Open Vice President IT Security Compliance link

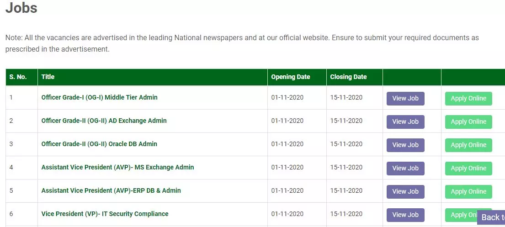pos(105,214)
